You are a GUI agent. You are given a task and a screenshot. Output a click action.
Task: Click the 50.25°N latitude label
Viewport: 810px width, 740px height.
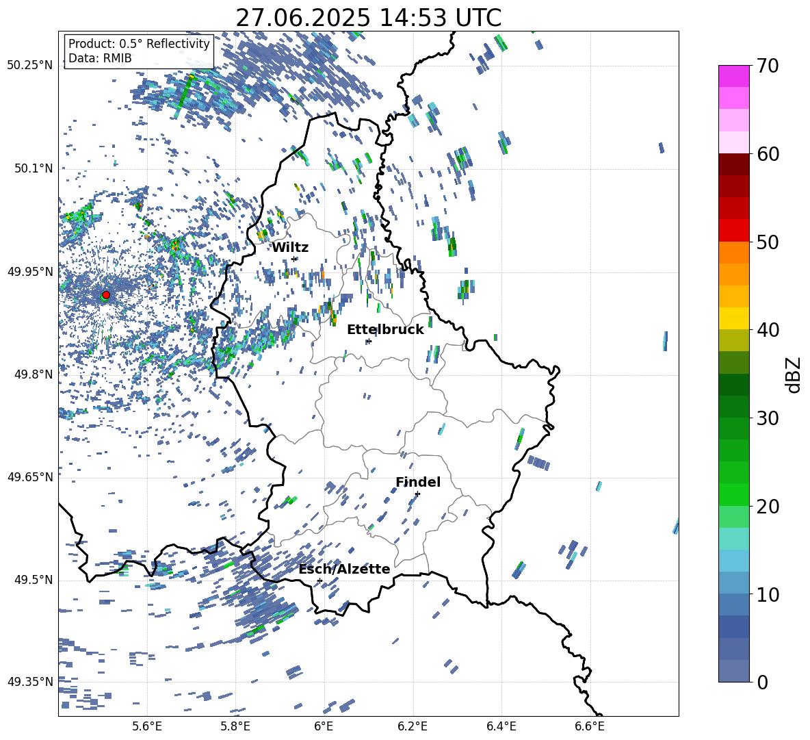(30, 65)
